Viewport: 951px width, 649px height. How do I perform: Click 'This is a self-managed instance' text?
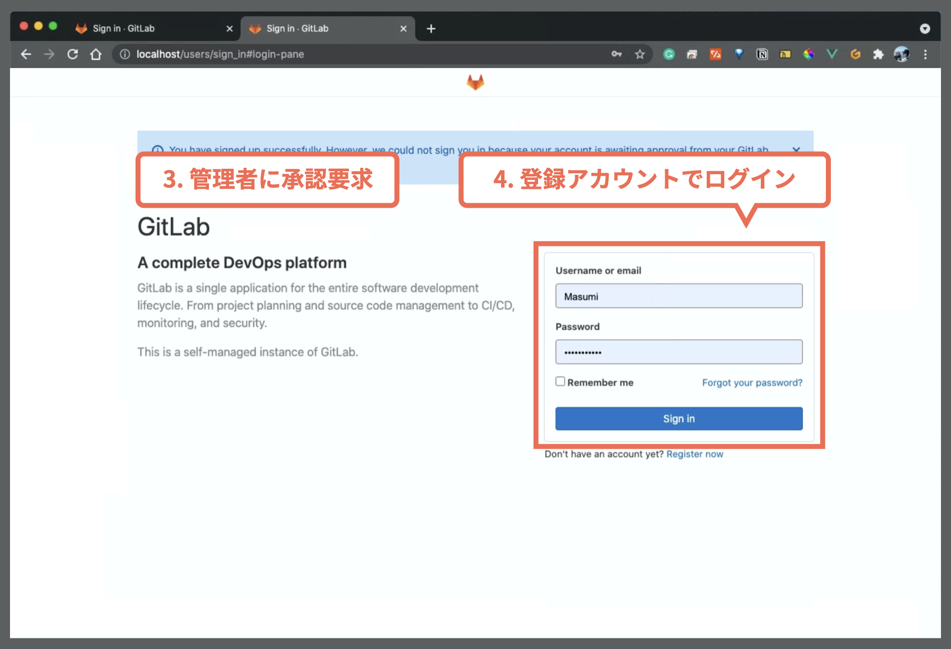[x=248, y=352]
